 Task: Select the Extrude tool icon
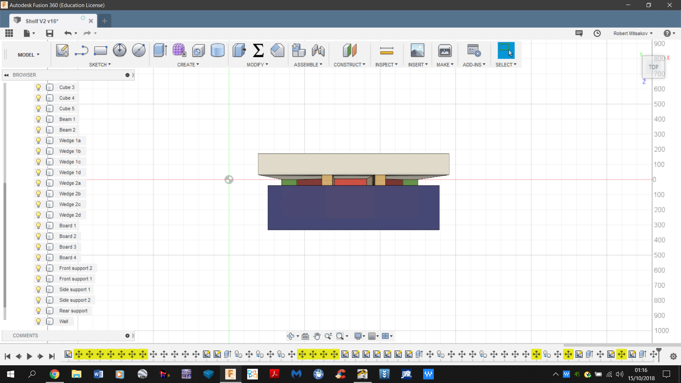click(160, 50)
